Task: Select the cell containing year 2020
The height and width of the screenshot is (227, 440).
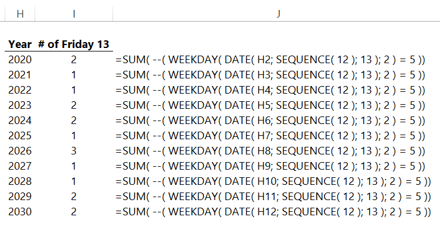Action: coord(20,60)
